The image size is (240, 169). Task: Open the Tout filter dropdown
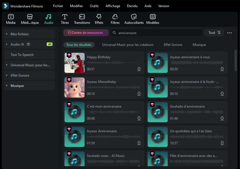pyautogui.click(x=214, y=32)
